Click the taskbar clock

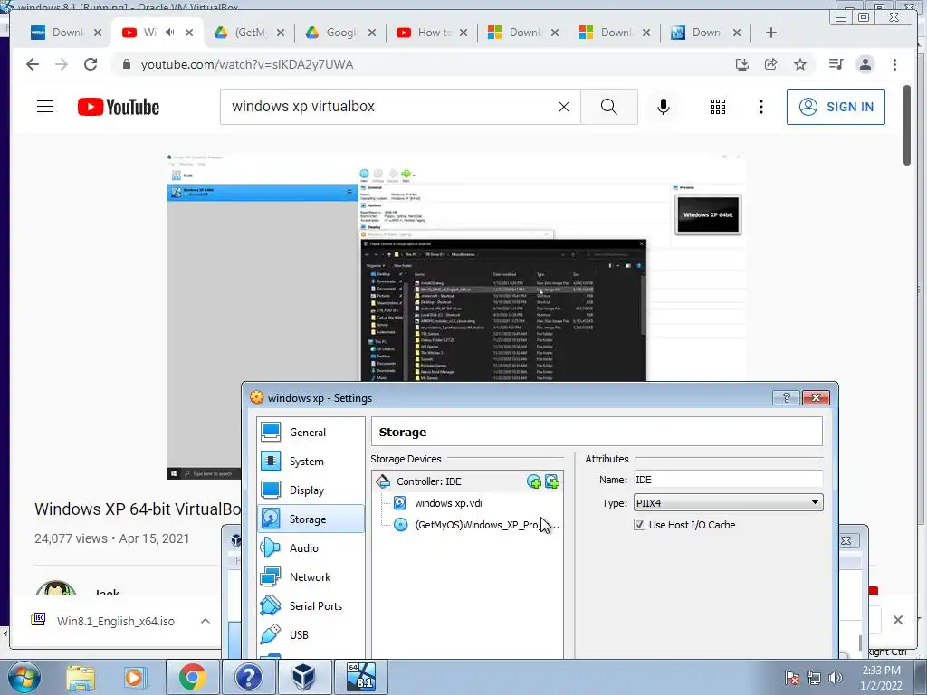pos(881,677)
